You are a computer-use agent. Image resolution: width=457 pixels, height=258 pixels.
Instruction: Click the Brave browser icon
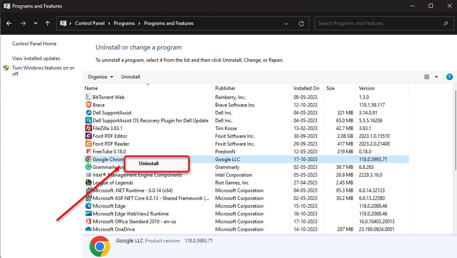click(88, 105)
